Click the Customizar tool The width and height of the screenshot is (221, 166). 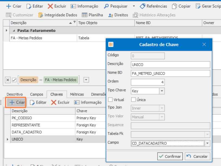click(20, 15)
